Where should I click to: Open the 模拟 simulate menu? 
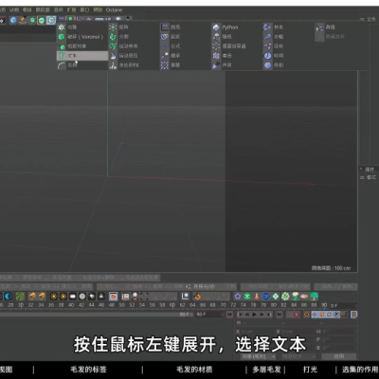[27, 10]
